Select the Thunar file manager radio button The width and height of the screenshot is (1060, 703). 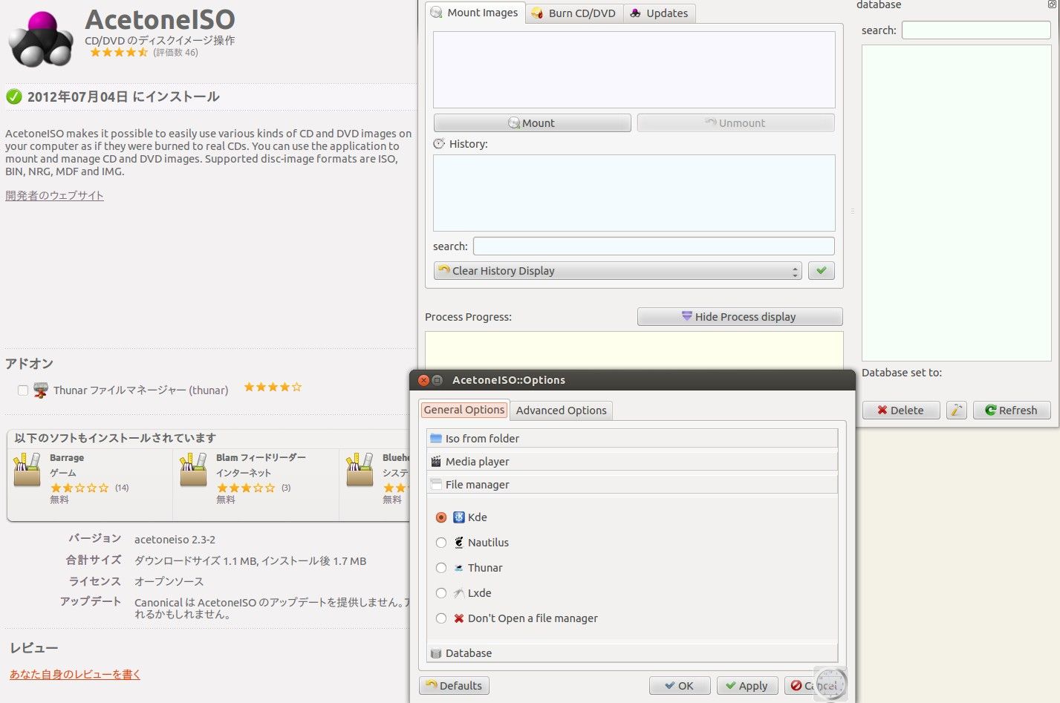coord(441,568)
